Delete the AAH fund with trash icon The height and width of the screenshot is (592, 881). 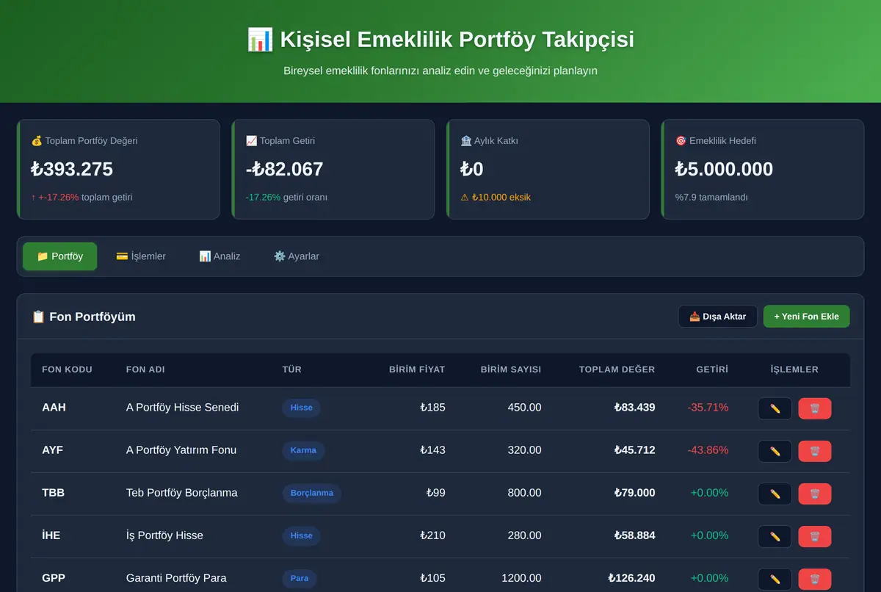click(815, 408)
